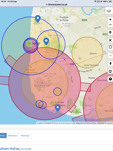Open the help question mark icon

tap(110, 79)
